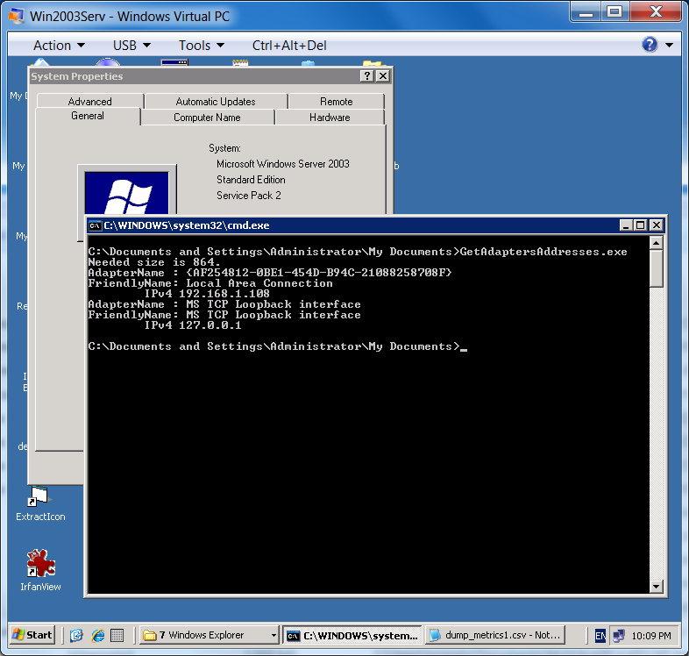Switch to the Advanced tab in System Properties
689x656 pixels.
90,101
